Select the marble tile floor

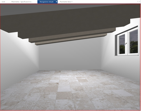(70, 90)
